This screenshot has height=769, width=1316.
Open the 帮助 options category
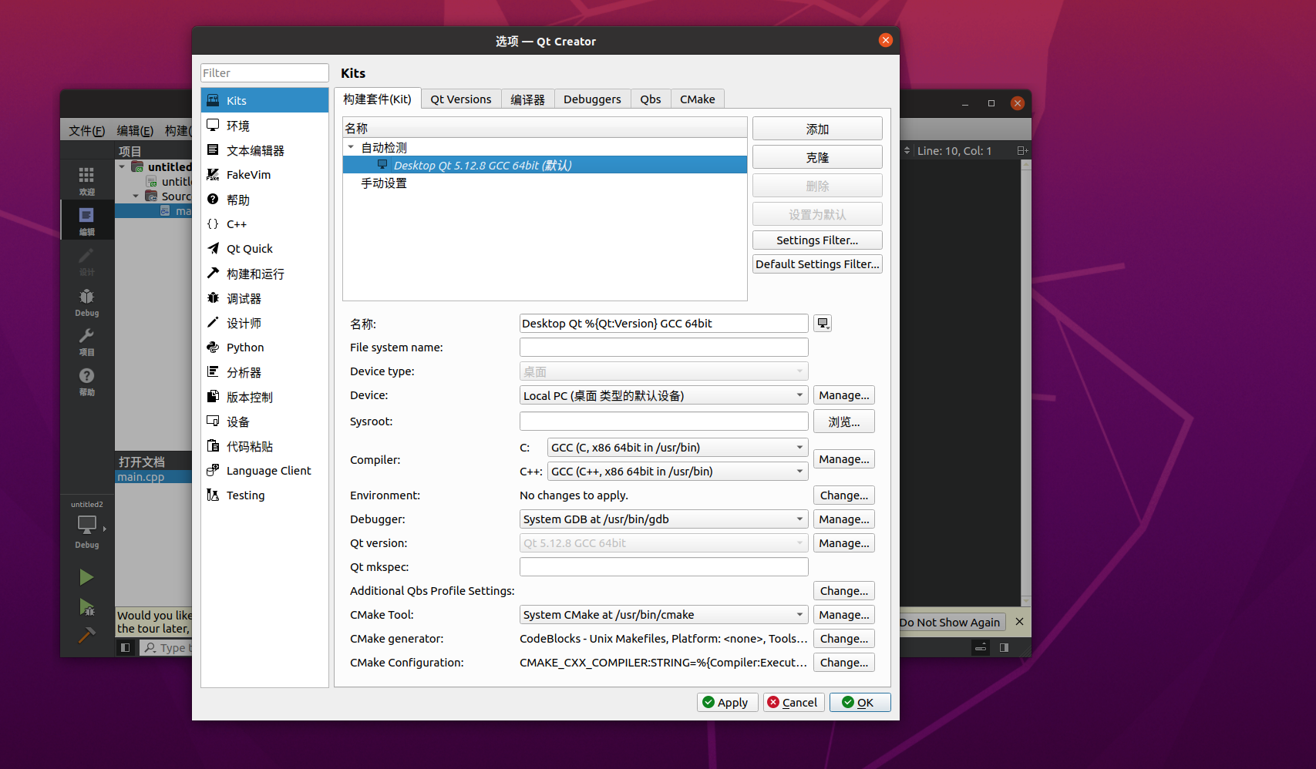264,200
